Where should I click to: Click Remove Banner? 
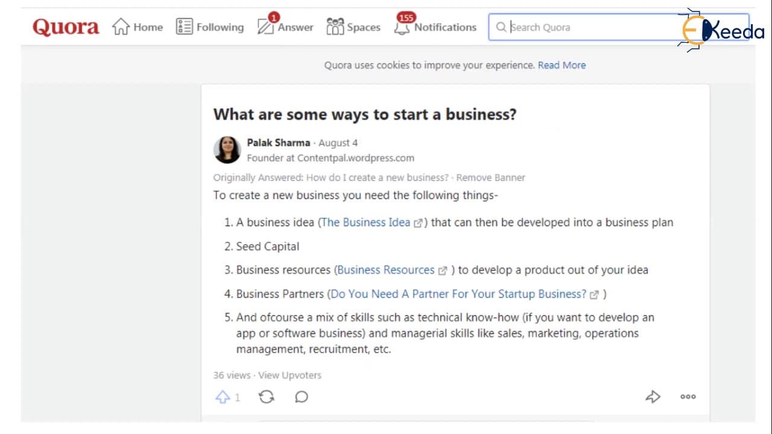click(x=490, y=178)
